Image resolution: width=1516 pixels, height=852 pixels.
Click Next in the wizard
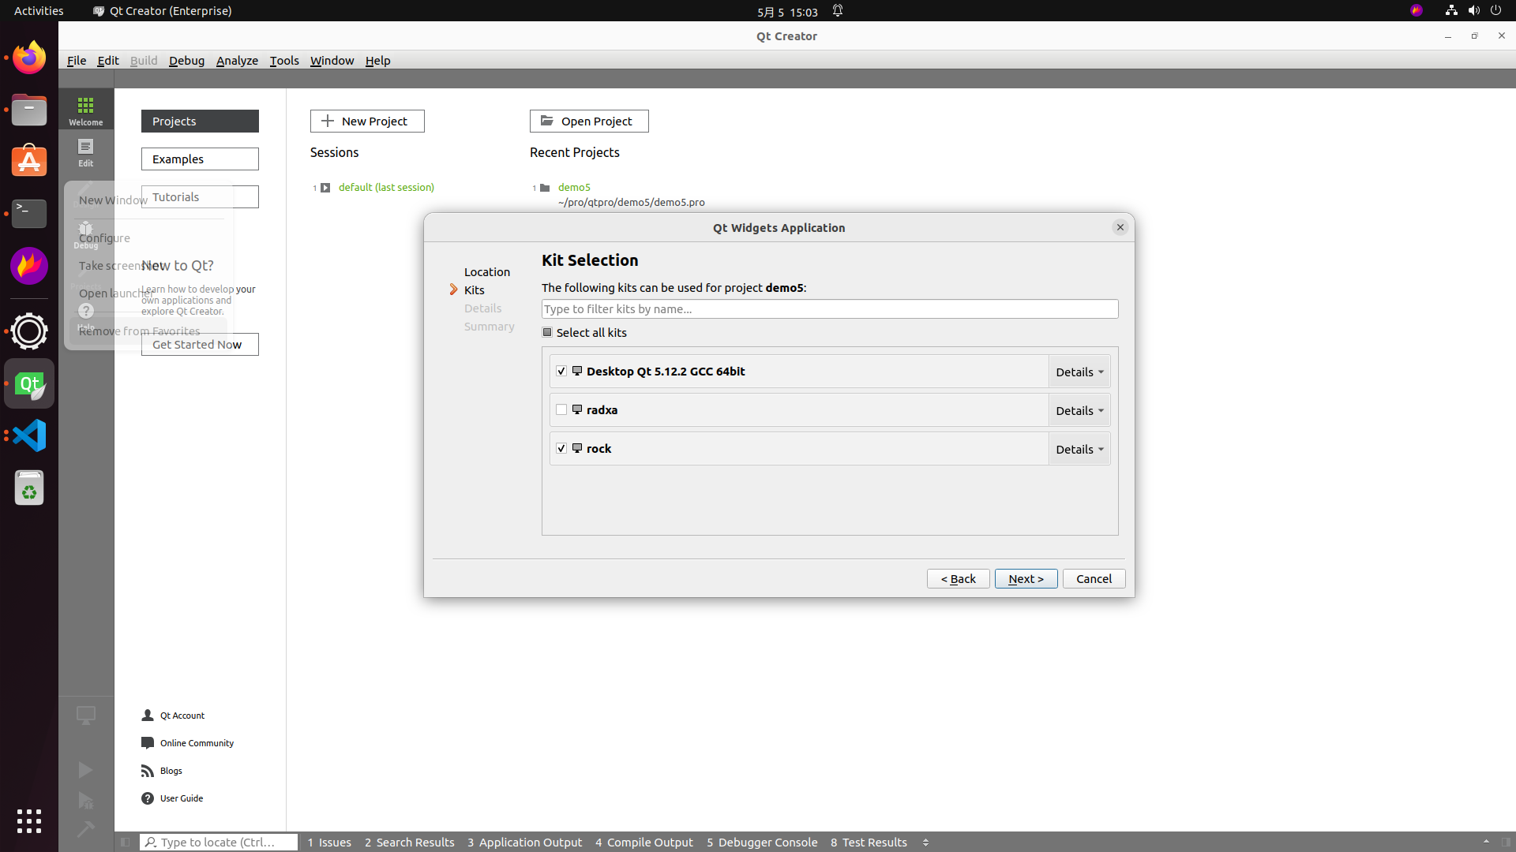[x=1026, y=578]
